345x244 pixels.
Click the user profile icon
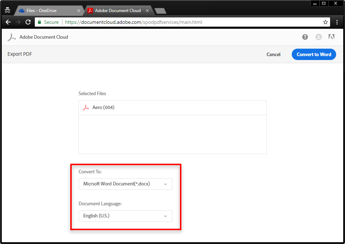tap(318, 37)
